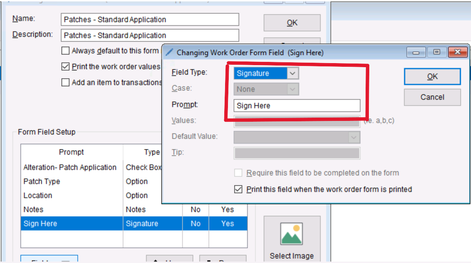
Task: Click the Name text field
Action: pyautogui.click(x=150, y=20)
